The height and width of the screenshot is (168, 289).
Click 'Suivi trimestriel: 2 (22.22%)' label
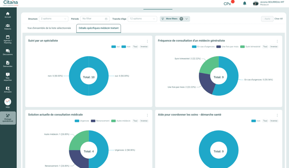[x=188, y=59]
